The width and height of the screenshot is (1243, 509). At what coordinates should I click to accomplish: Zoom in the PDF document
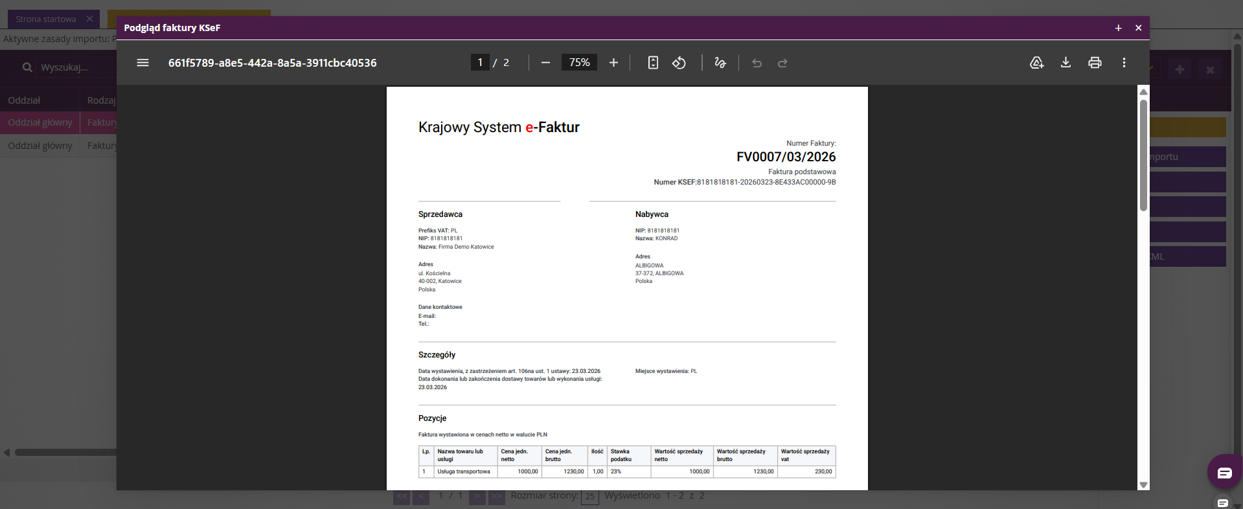[x=613, y=63]
